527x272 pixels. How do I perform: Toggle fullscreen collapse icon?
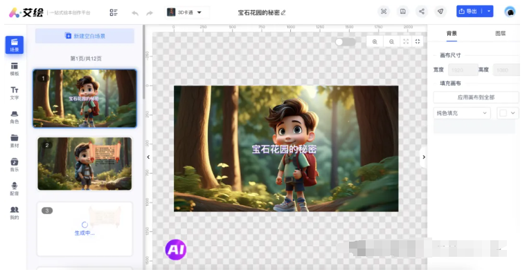click(x=418, y=41)
